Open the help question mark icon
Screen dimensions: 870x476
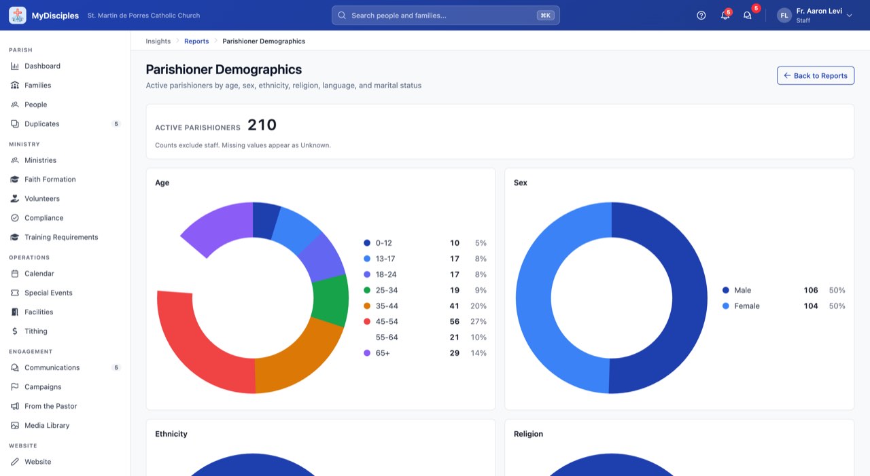tap(701, 15)
